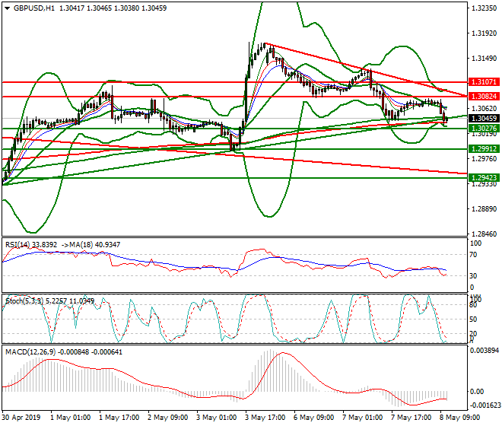Select the 30 Apr 2019 time axis label
This screenshot has width=502, height=426.
click(21, 418)
